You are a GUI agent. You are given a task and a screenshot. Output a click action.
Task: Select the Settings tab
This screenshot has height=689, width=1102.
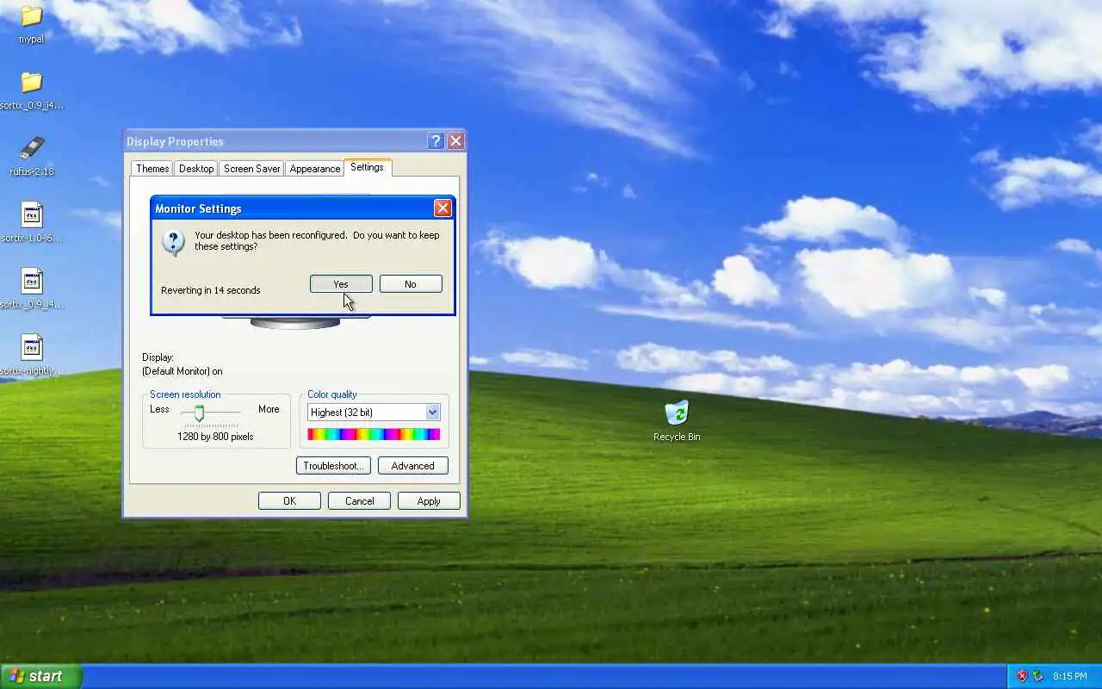tap(368, 167)
